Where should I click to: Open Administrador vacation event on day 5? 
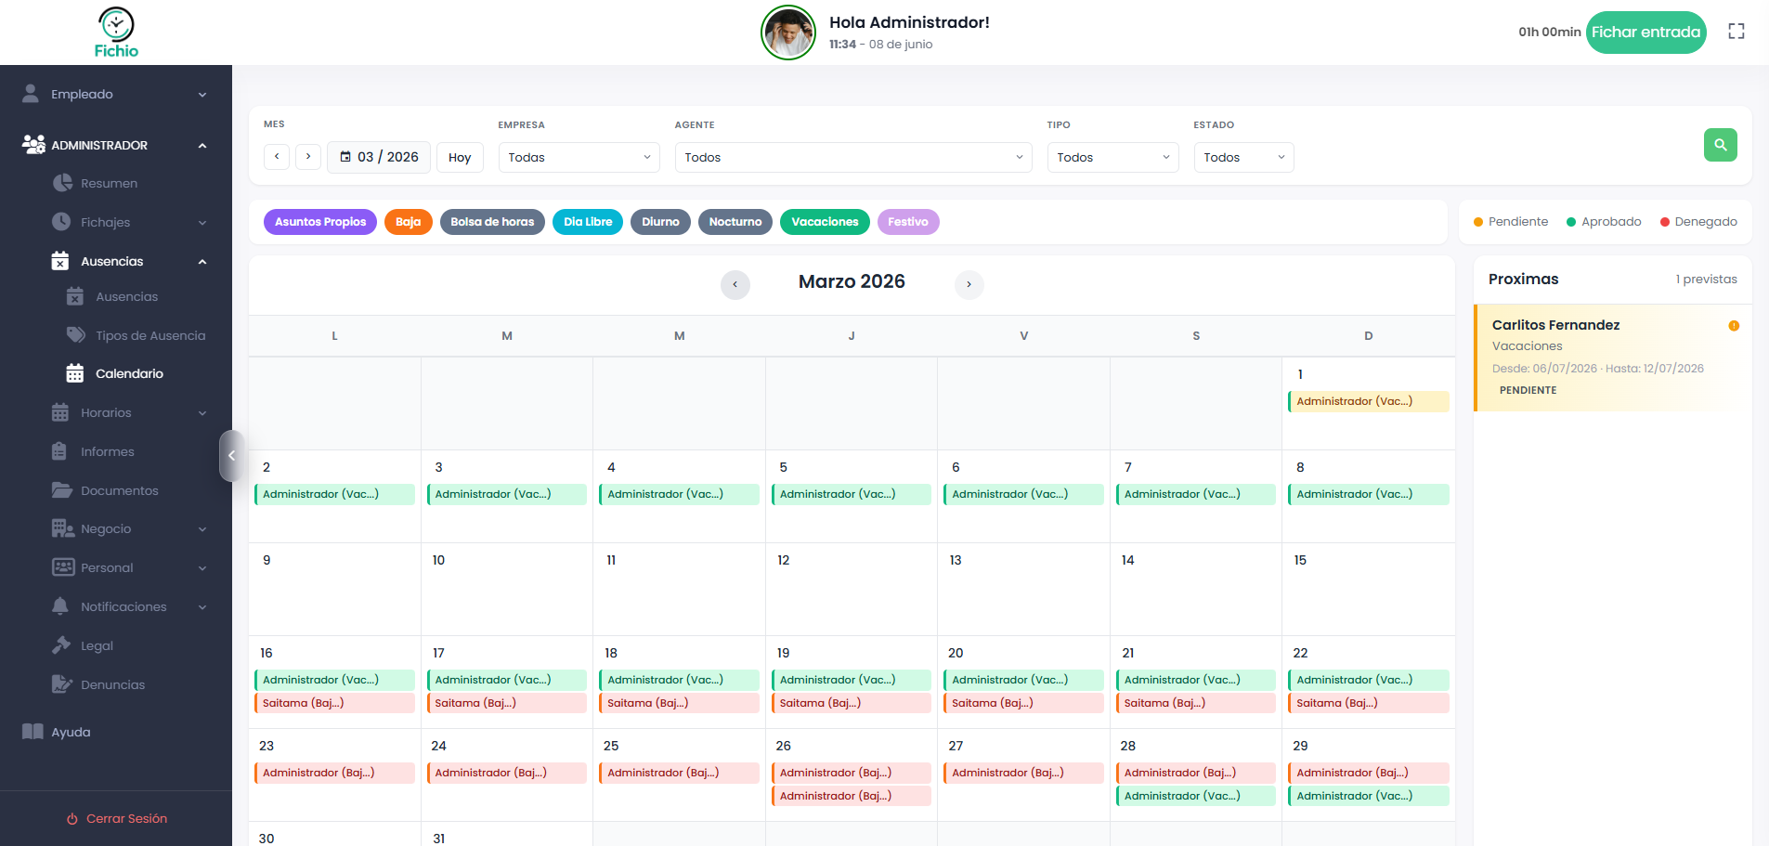click(851, 495)
